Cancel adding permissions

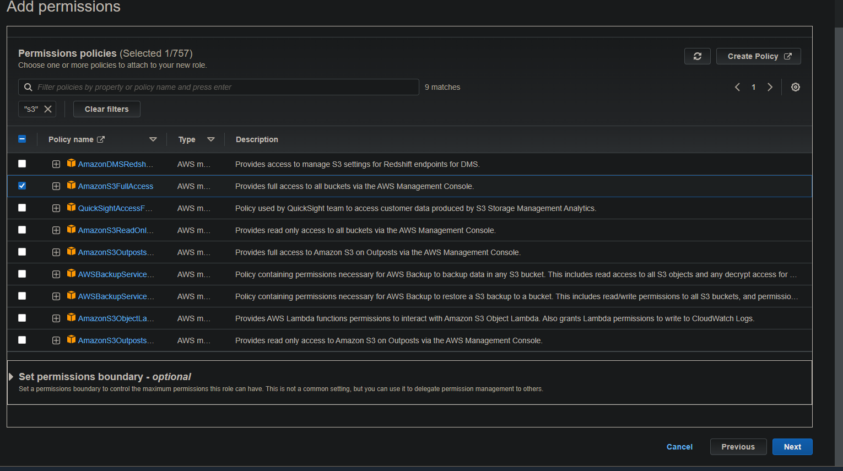click(679, 447)
